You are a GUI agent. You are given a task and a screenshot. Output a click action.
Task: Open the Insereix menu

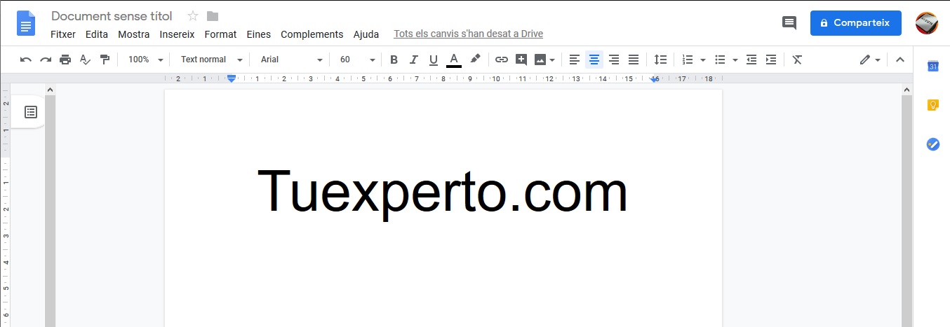177,34
